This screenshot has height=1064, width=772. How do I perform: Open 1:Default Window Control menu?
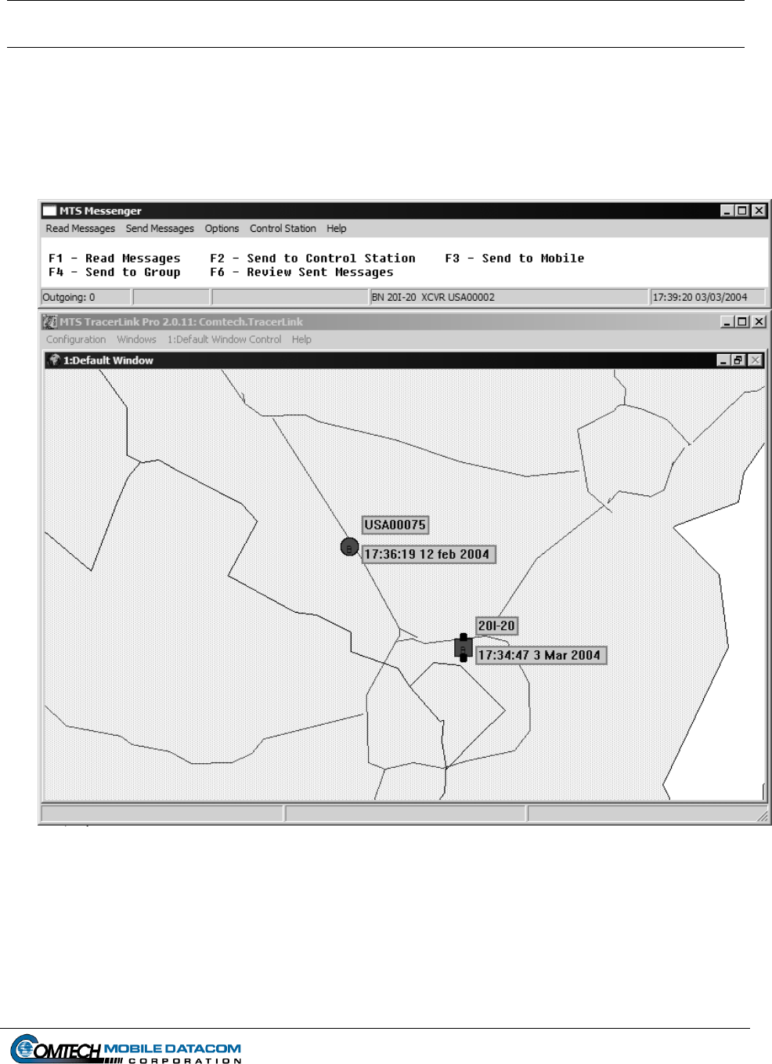(224, 340)
